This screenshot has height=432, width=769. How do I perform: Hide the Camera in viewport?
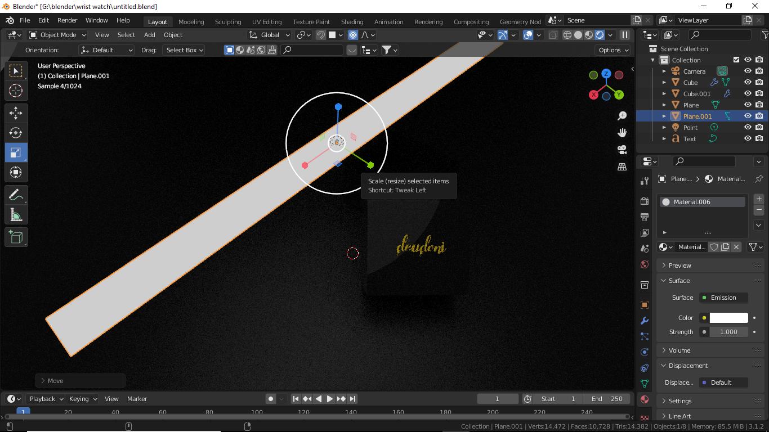coord(748,71)
